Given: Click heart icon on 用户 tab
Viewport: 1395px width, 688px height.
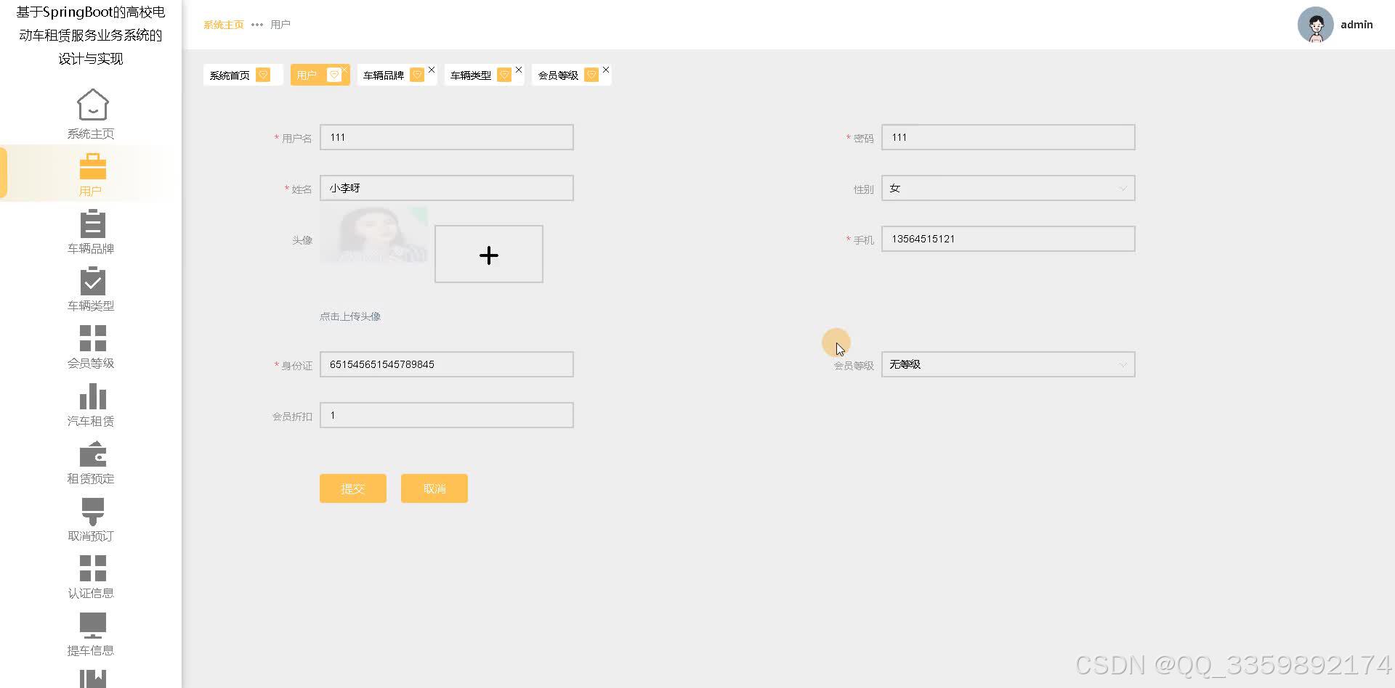Looking at the screenshot, I should (x=334, y=75).
